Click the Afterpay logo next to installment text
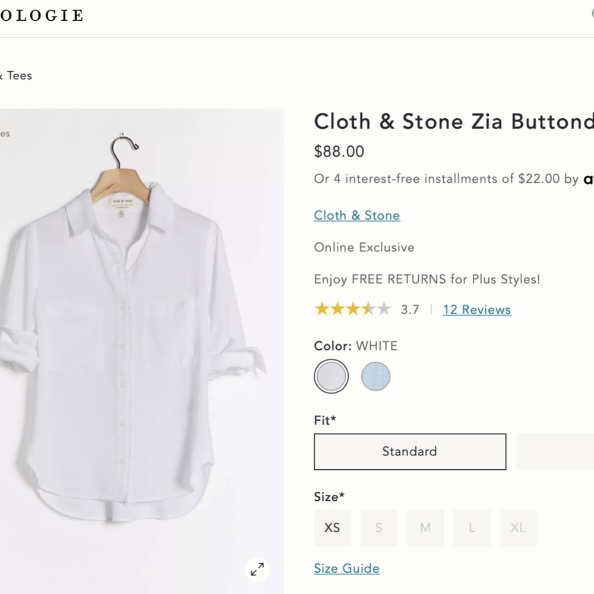594x594 pixels. [x=589, y=179]
